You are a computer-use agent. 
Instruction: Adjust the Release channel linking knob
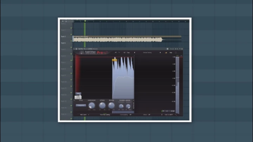128,106
